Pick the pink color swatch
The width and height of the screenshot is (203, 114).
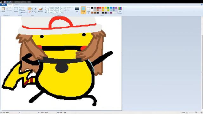pyautogui.click(x=100, y=10)
